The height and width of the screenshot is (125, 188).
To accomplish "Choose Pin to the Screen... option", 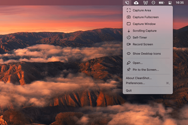I will click(148, 70).
